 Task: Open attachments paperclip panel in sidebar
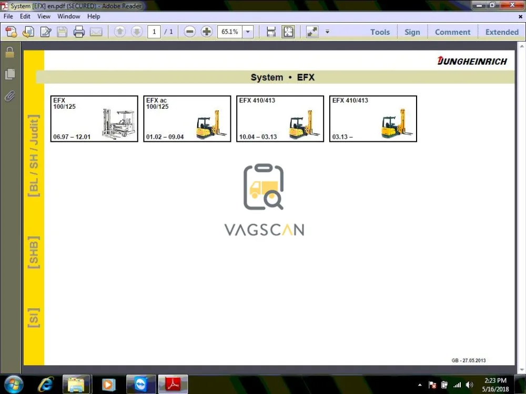(x=9, y=96)
